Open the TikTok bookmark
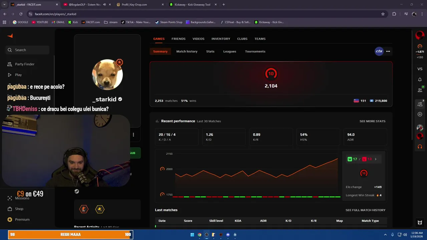The image size is (427, 240). click(x=136, y=22)
